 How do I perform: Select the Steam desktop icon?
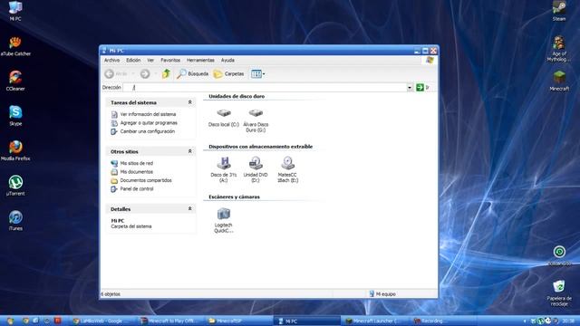click(x=559, y=11)
